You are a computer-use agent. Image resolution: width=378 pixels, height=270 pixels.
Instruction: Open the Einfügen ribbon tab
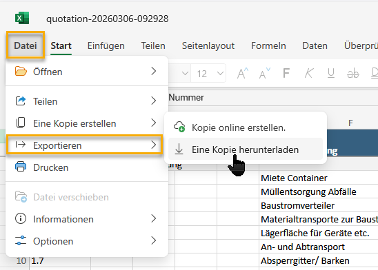point(106,45)
